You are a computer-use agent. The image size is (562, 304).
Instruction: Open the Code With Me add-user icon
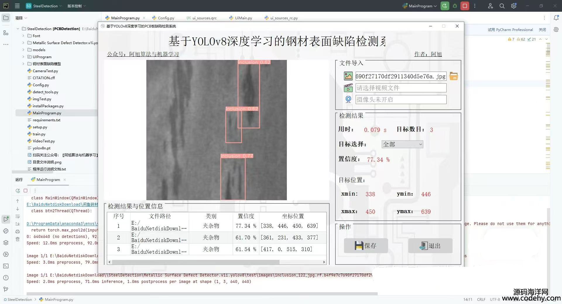tap(491, 6)
